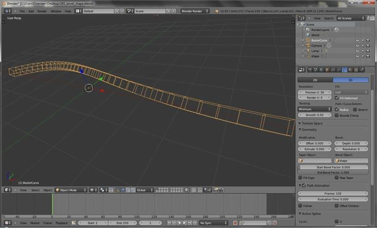Image resolution: width=377 pixels, height=228 pixels.
Task: Open the screen layout browse icon
Action: (78, 11)
